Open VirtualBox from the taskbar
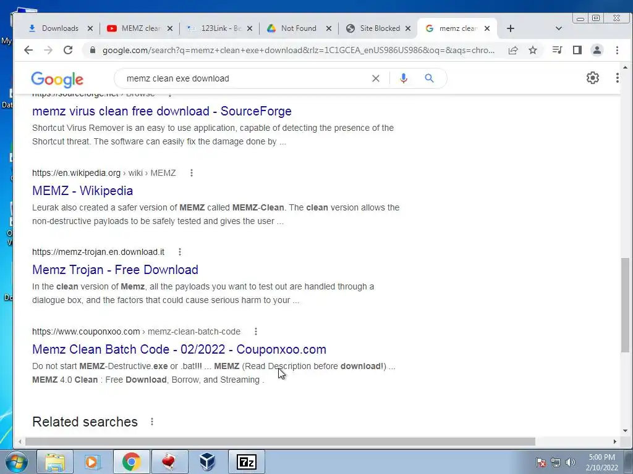Viewport: 633px width, 474px height. pos(208,462)
